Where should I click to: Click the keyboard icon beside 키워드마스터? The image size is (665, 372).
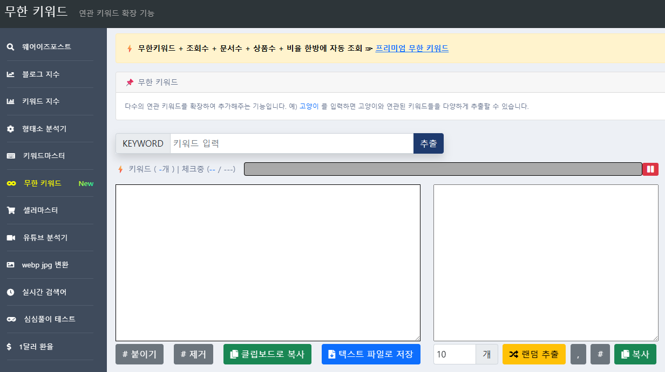coord(11,156)
